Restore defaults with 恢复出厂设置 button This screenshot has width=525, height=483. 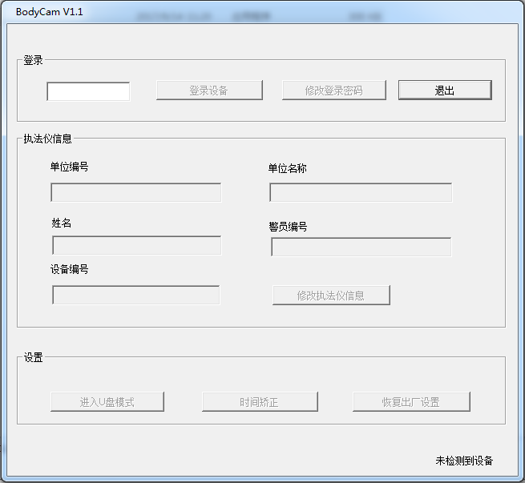(x=411, y=402)
